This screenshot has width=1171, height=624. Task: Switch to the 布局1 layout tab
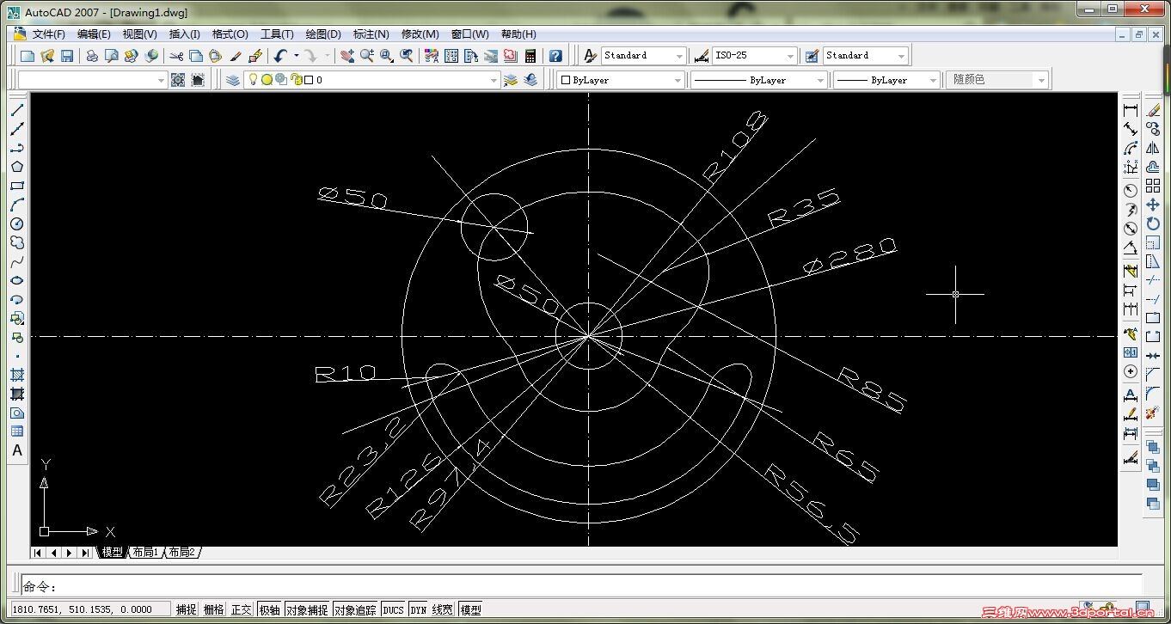pyautogui.click(x=144, y=553)
